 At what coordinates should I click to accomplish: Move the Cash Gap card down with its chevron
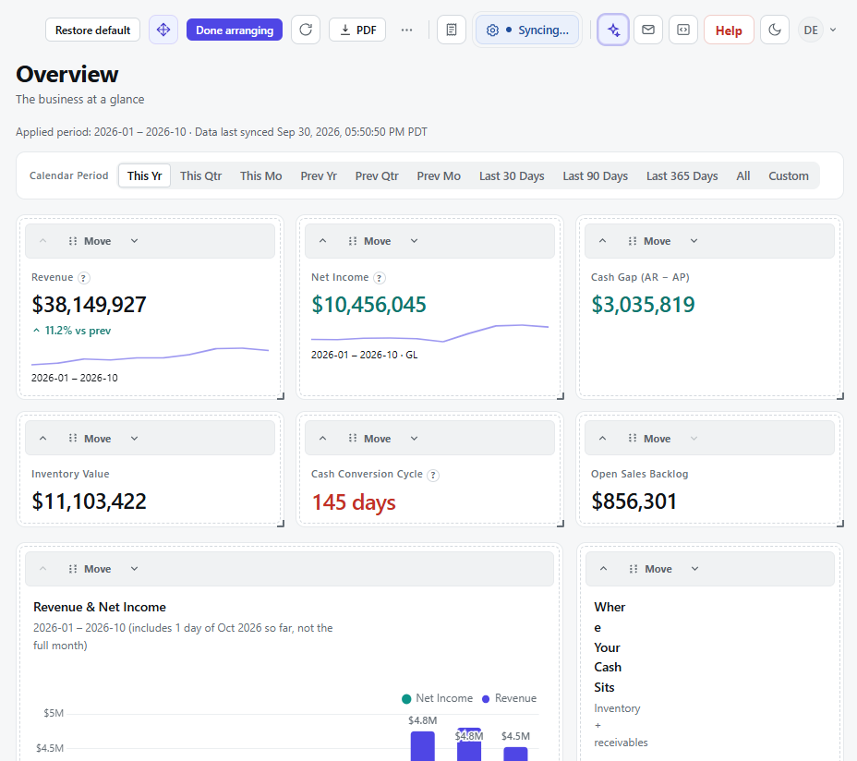[694, 241]
